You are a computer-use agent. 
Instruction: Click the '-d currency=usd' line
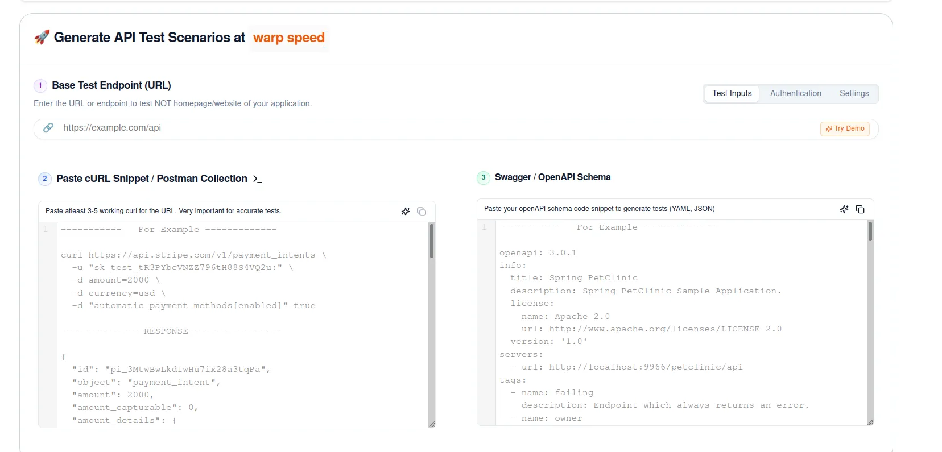tap(119, 293)
